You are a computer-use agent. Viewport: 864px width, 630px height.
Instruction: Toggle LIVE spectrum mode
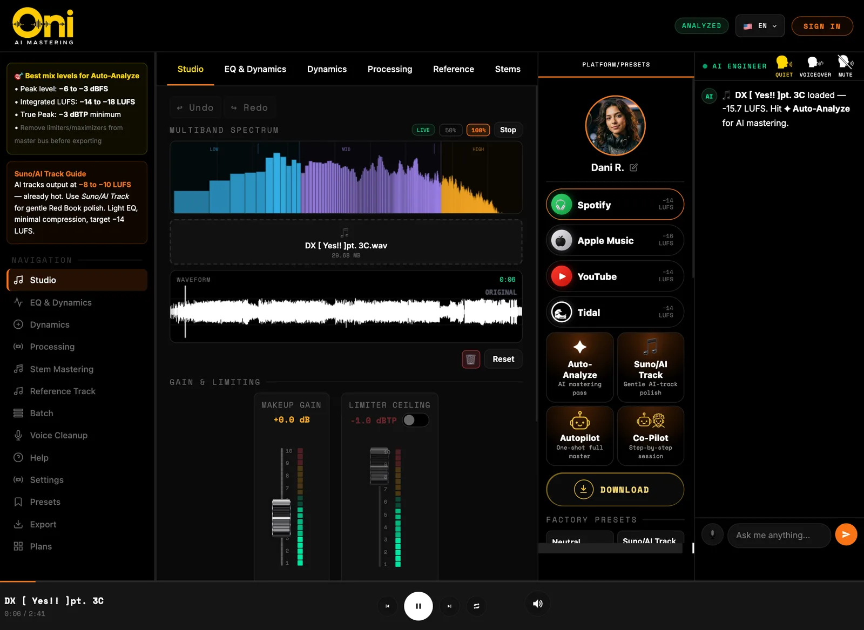pyautogui.click(x=423, y=130)
